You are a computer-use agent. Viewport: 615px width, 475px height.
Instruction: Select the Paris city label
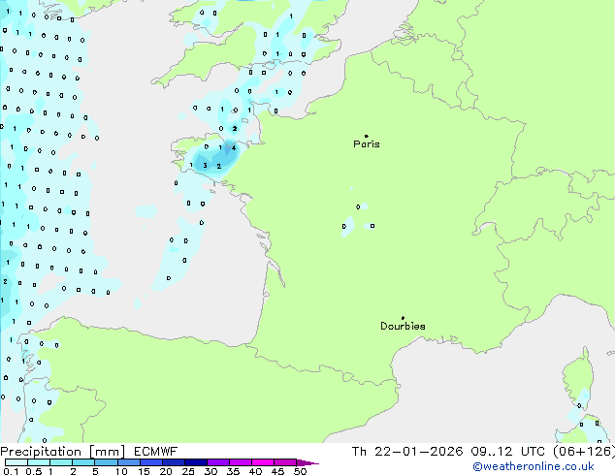coord(367,144)
